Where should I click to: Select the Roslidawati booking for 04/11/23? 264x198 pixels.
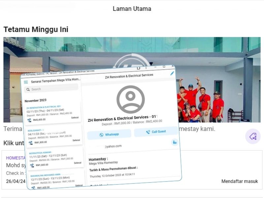tap(54, 136)
